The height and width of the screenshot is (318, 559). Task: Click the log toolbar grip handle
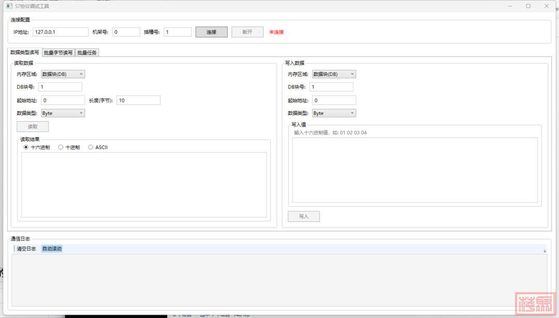(x=14, y=249)
